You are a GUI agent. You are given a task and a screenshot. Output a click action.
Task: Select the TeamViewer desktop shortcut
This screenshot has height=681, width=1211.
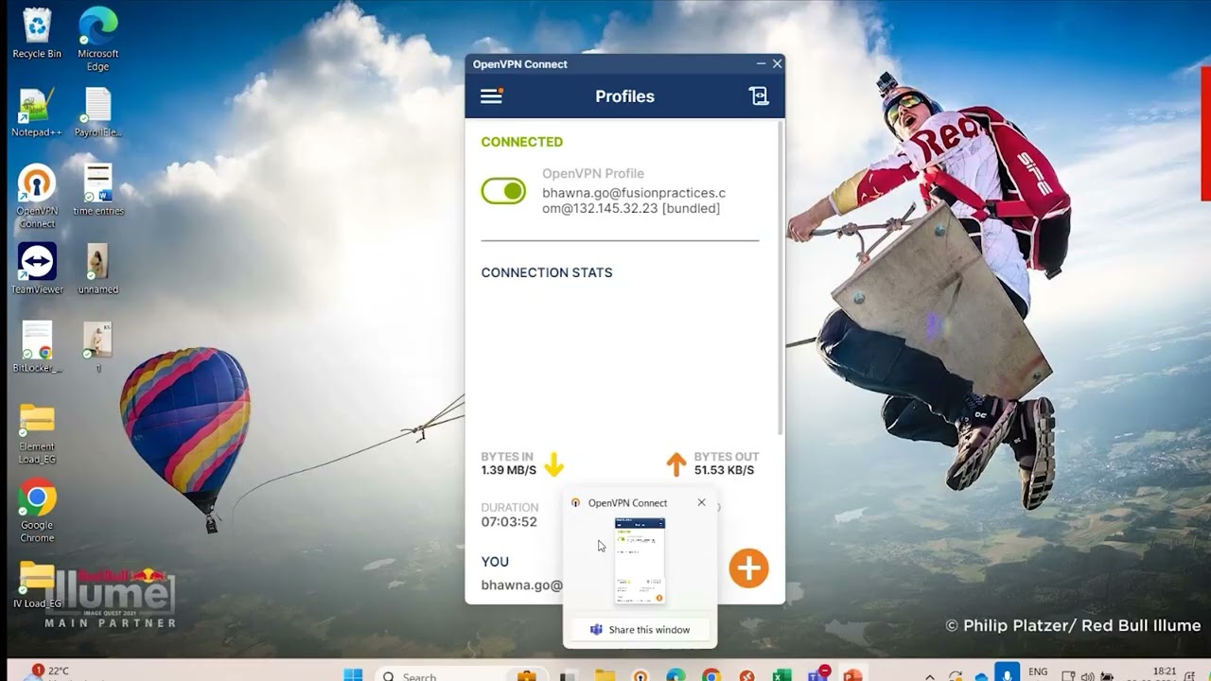tap(37, 269)
